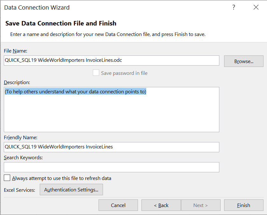Click the Search Keywords label
Screen dimensions: 267x215
[23, 157]
